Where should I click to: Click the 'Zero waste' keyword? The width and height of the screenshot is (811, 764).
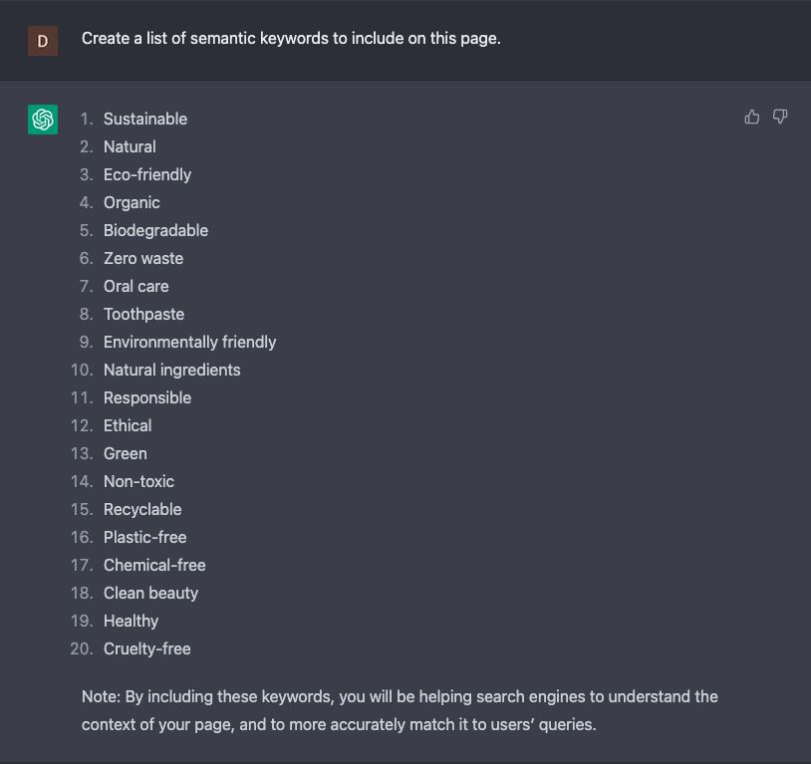click(143, 259)
